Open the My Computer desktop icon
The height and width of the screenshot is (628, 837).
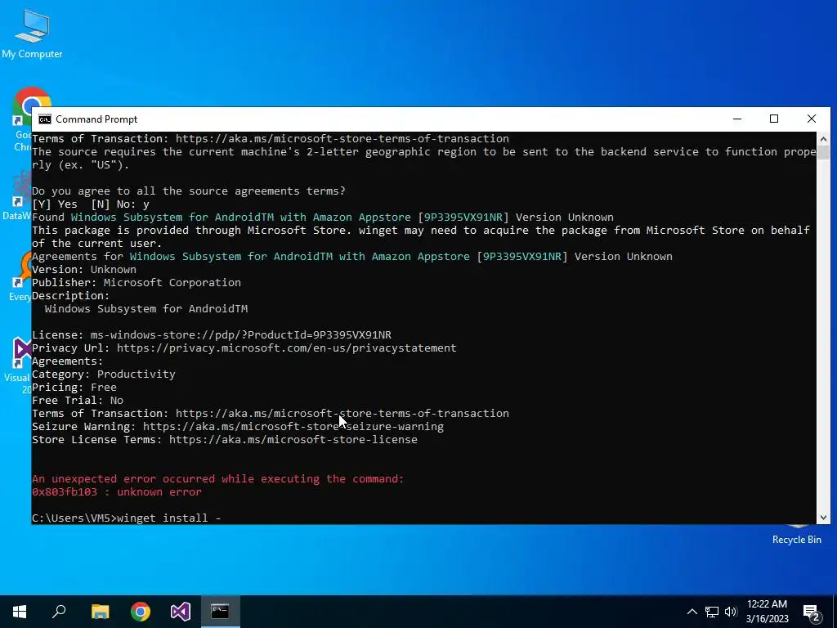click(32, 34)
